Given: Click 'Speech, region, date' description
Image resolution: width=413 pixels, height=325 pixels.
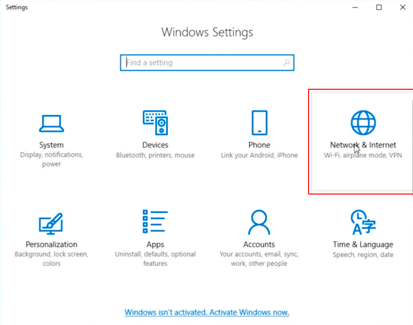Looking at the screenshot, I should coord(363,255).
